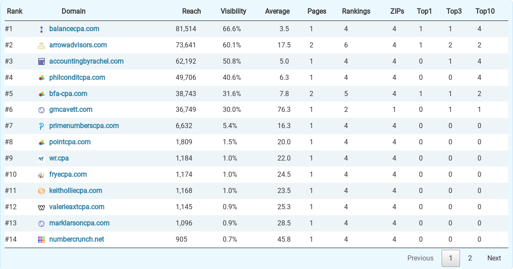Click the P favicon beside primenumberscpa.com
The image size is (513, 269).
pos(41,126)
